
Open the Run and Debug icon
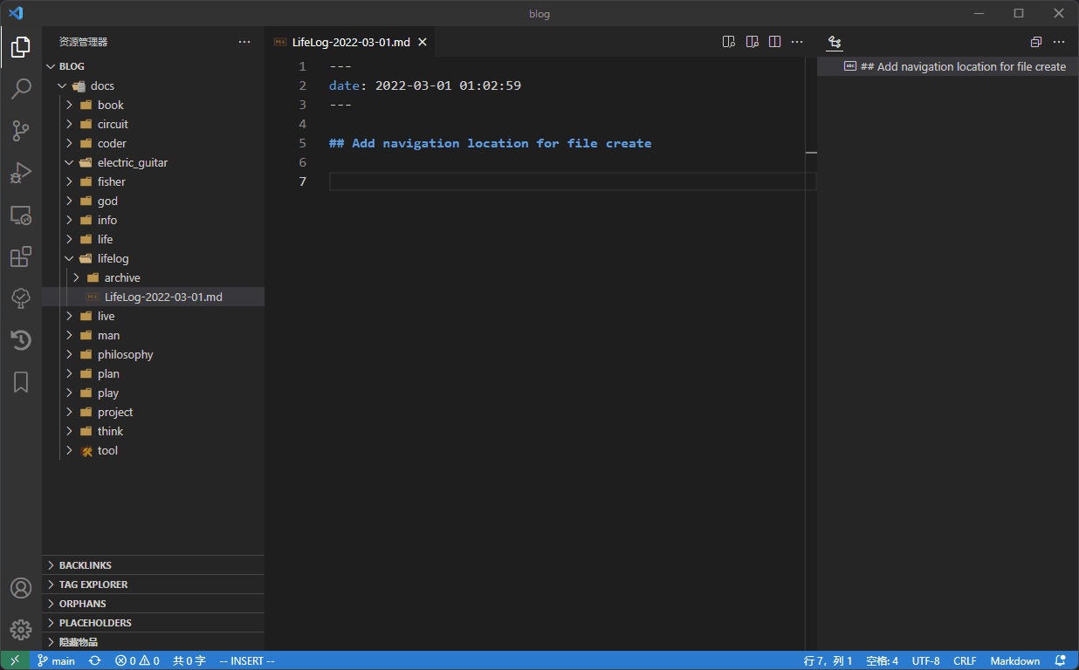[x=21, y=173]
